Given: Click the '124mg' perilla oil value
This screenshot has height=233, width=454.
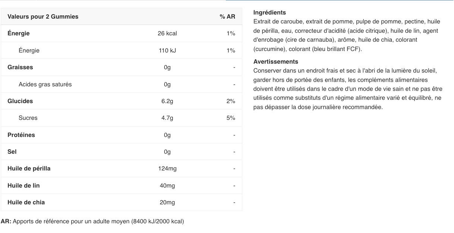Looking at the screenshot, I should [x=167, y=169].
